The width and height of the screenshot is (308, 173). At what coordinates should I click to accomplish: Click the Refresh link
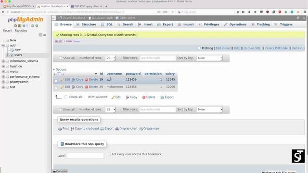click(297, 48)
